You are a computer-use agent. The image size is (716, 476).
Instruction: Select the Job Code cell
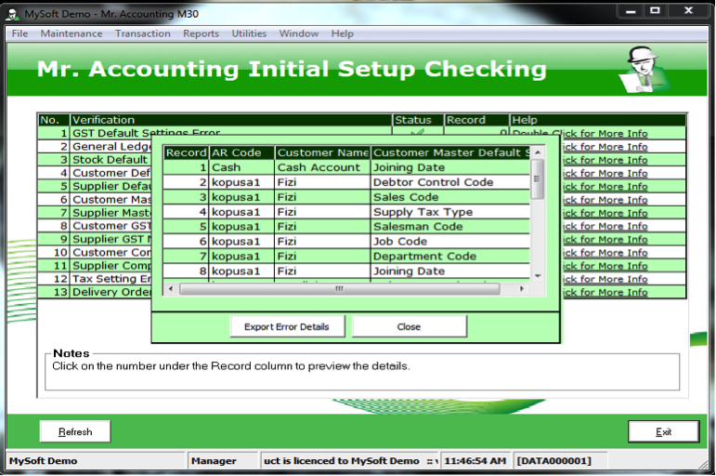tap(450, 241)
